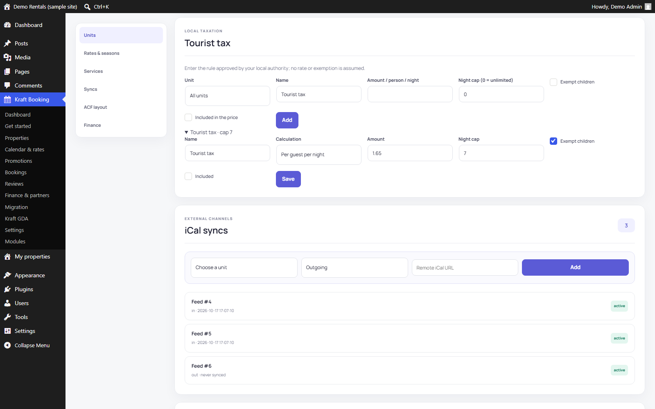
Task: Uncheck Exempt children on existing tourist tax
Action: tap(553, 141)
